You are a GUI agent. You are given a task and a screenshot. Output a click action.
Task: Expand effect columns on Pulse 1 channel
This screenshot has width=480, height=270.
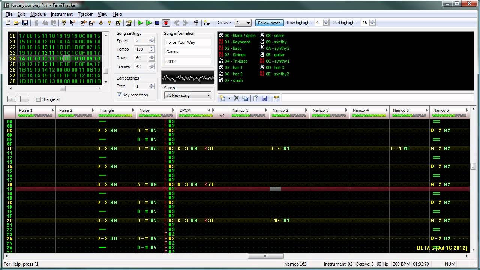point(52,110)
